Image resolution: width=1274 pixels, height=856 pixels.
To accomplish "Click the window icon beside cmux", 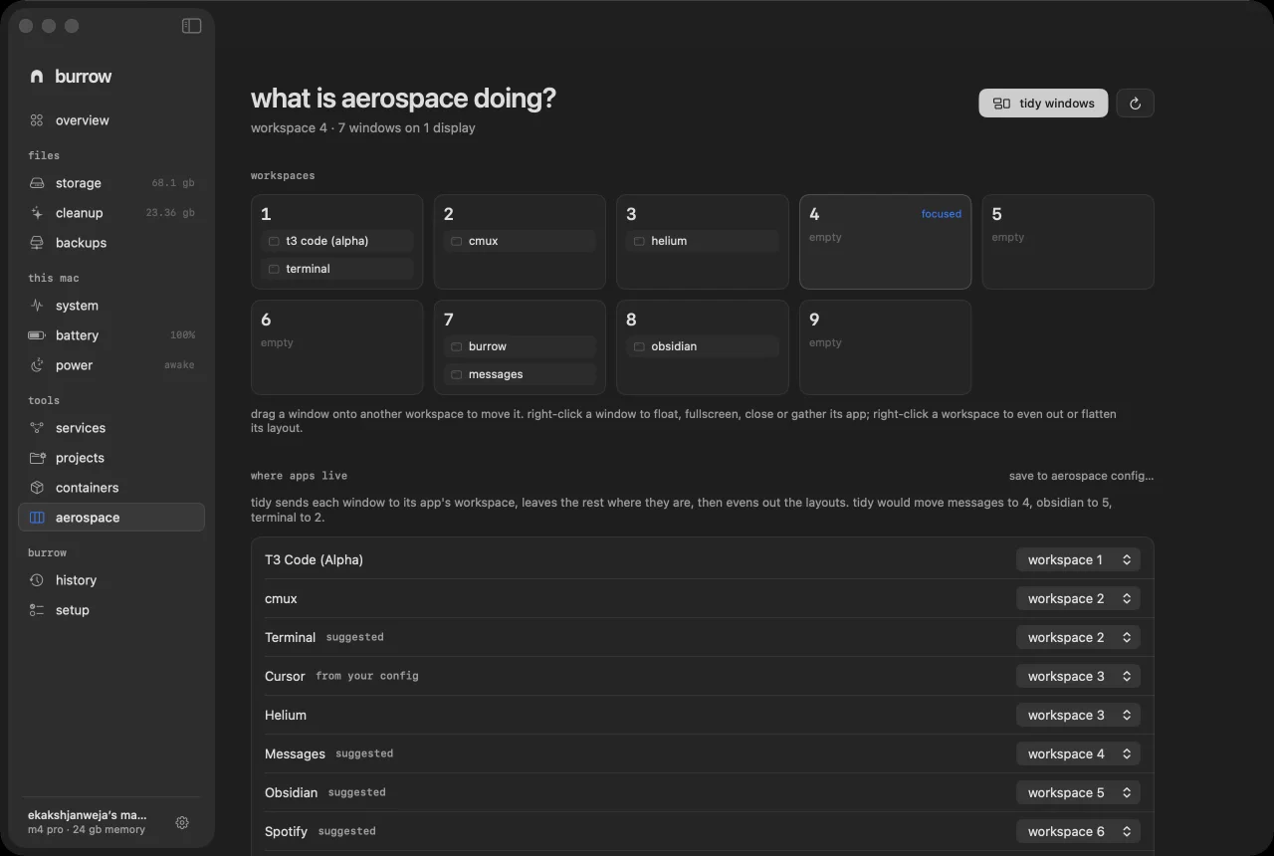I will tap(456, 241).
